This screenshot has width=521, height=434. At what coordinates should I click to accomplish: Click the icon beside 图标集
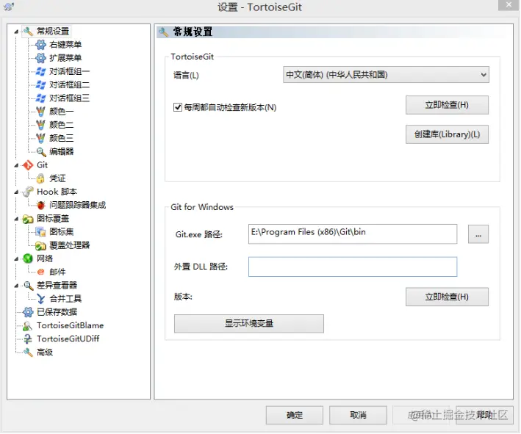(x=40, y=232)
